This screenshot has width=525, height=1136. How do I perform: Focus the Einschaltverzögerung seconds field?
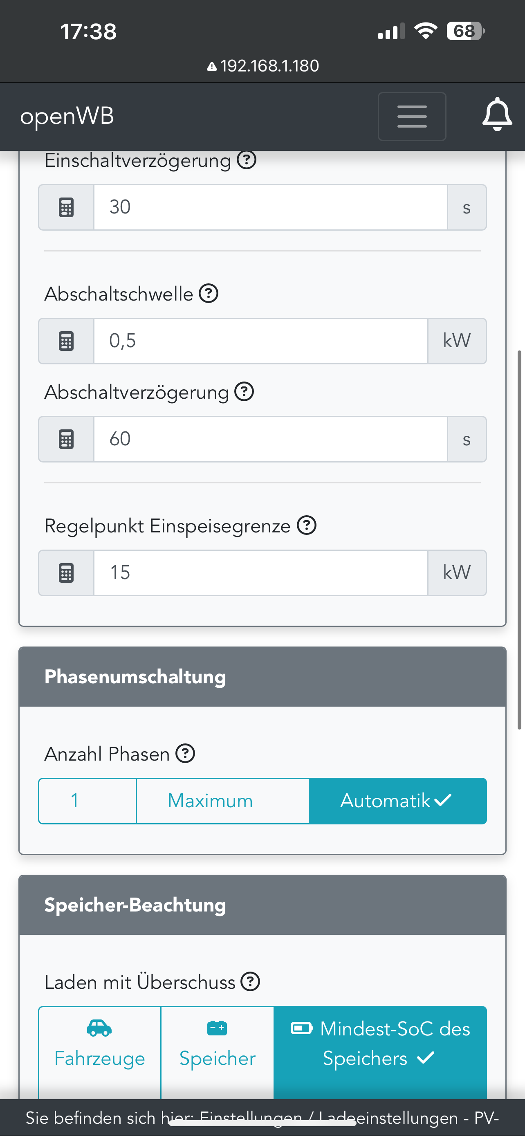click(x=270, y=207)
